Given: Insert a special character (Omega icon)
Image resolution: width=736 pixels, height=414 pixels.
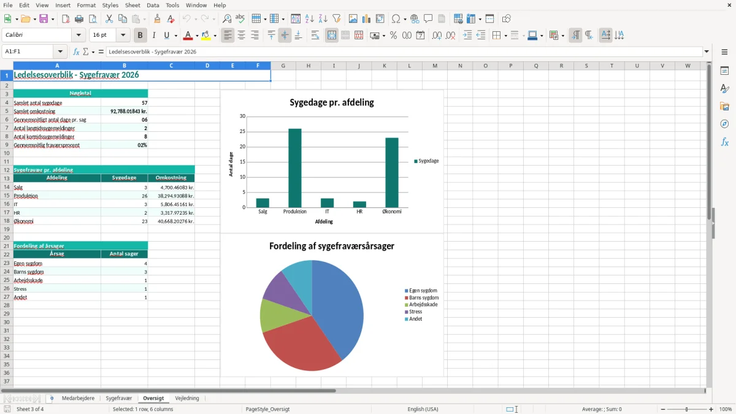Looking at the screenshot, I should [396, 19].
